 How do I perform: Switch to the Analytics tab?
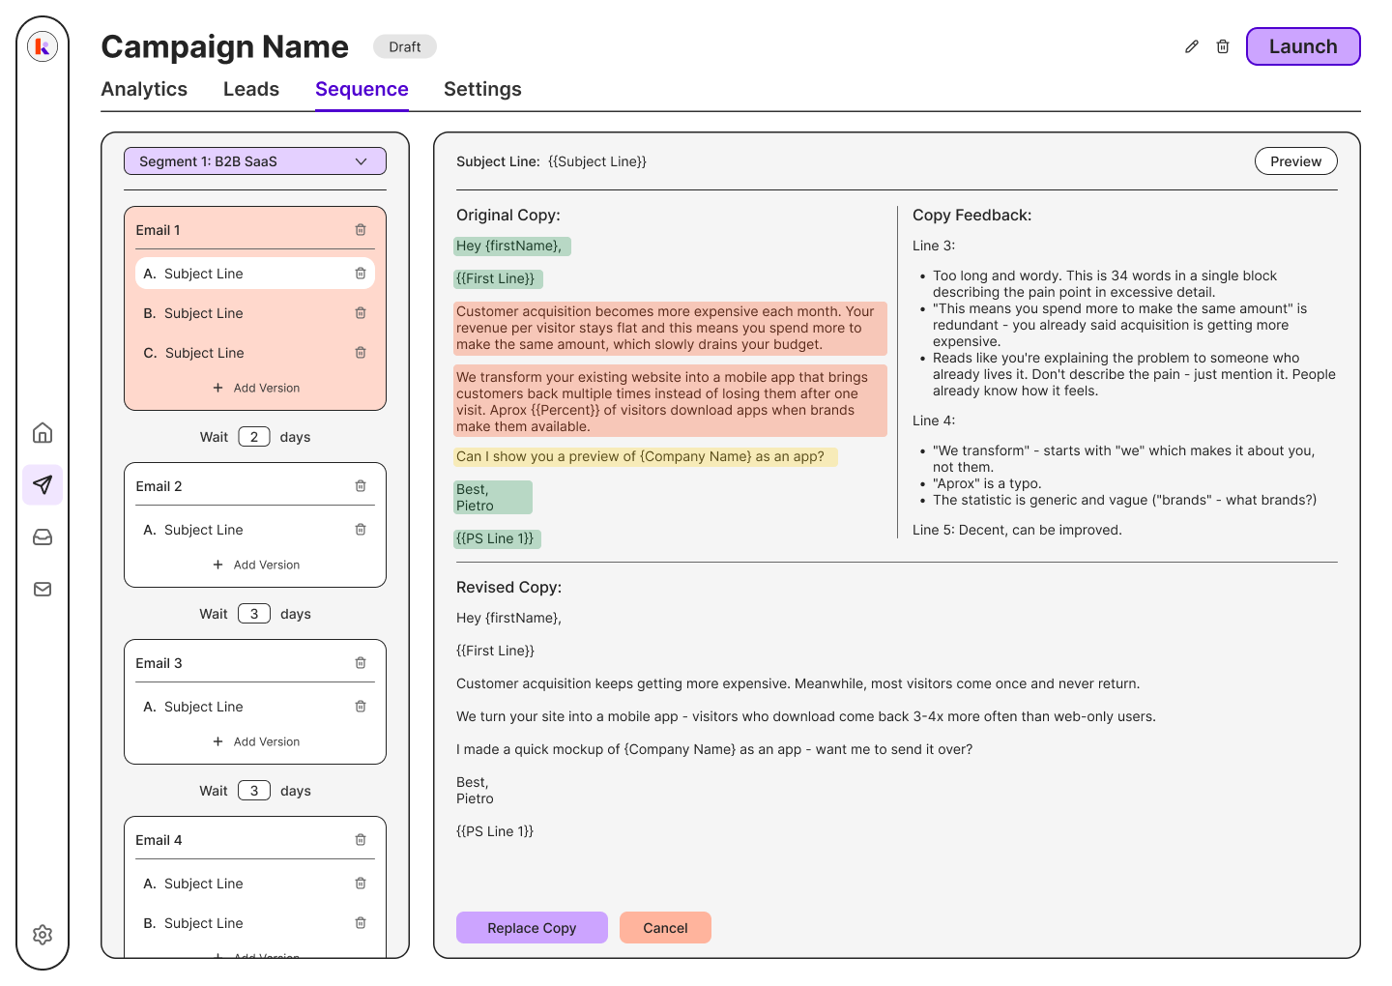click(x=144, y=89)
